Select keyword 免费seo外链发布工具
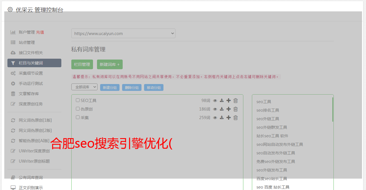Viewport: 366px width, 190px height. click(x=276, y=162)
